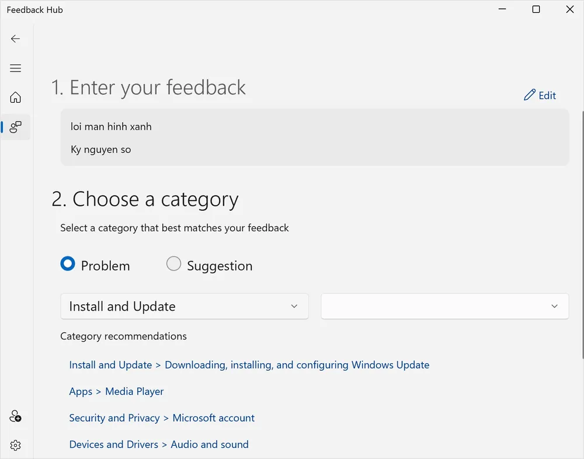Open Home from the left sidebar
This screenshot has height=459, width=584.
(15, 97)
